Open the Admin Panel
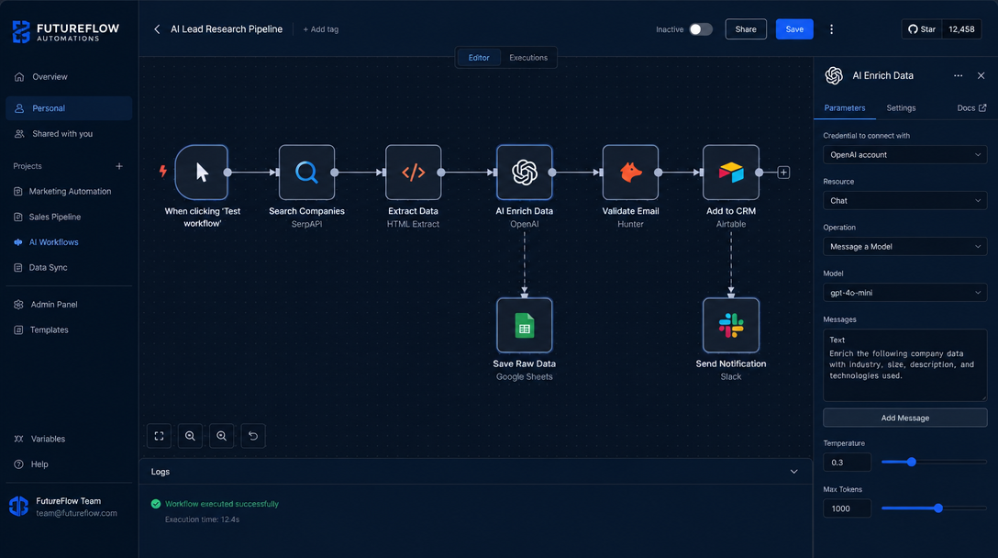This screenshot has width=998, height=558. [x=69, y=305]
